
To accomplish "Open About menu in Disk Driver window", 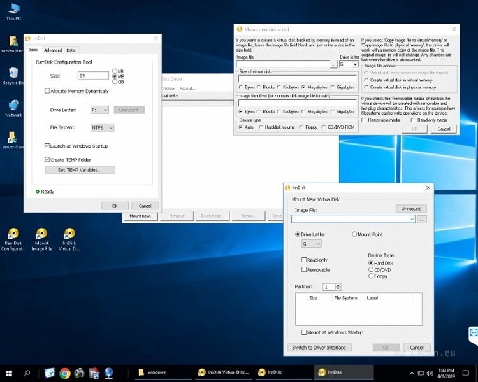I will [187, 88].
